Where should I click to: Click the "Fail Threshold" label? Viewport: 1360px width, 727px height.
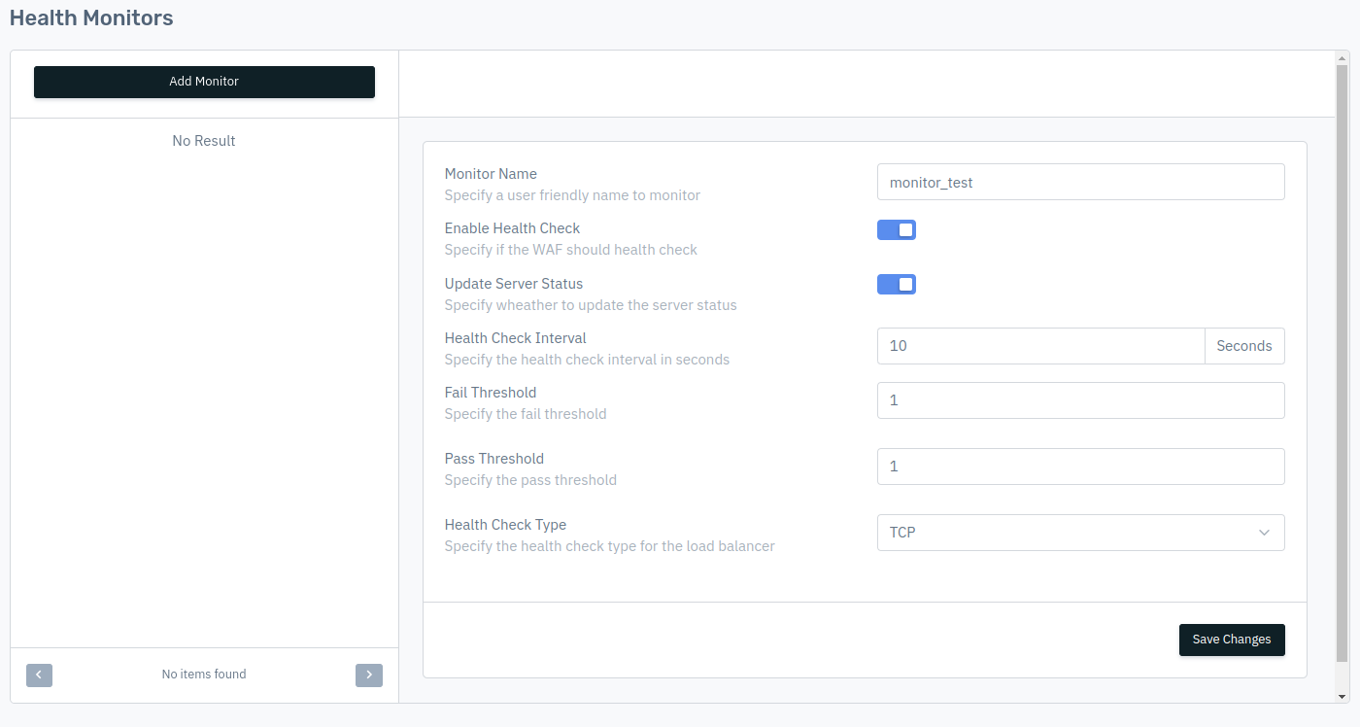tap(491, 393)
